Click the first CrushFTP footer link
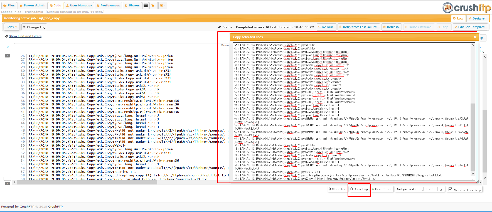Screen dimensions: 492x212 pos(27,207)
